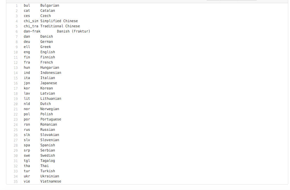Click the code 'deu'

[27, 42]
